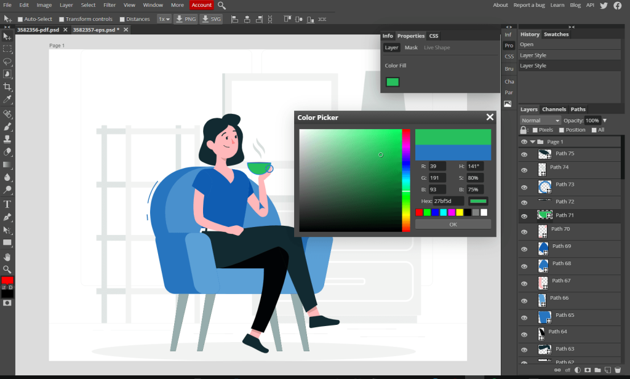The height and width of the screenshot is (379, 630).
Task: Select Path 69 layer thumbnail
Action: [543, 249]
